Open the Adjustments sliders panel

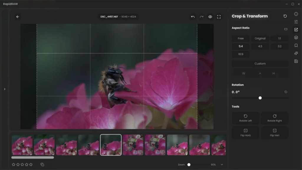pyautogui.click(x=296, y=22)
